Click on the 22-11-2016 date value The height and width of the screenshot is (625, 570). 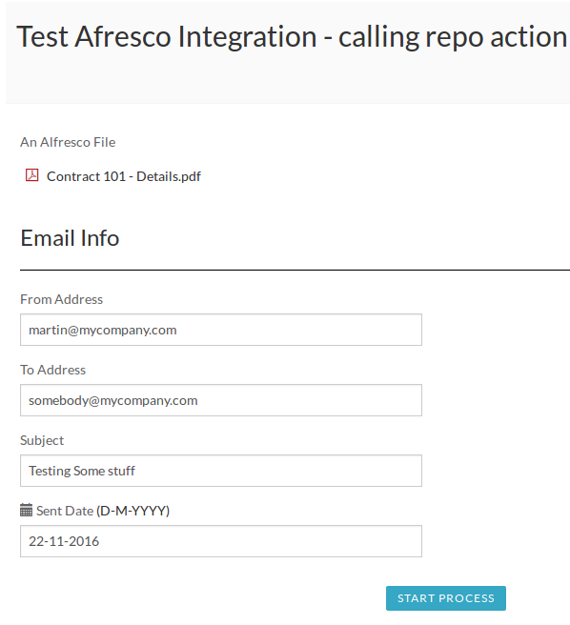click(64, 541)
